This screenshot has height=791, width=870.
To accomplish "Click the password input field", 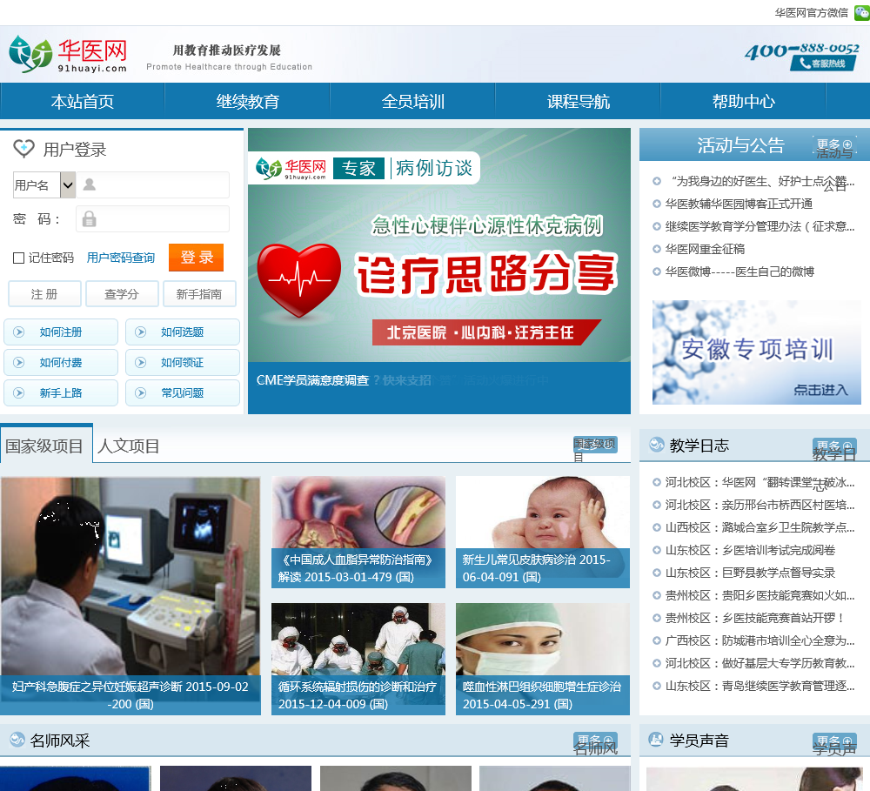I will click(x=152, y=218).
